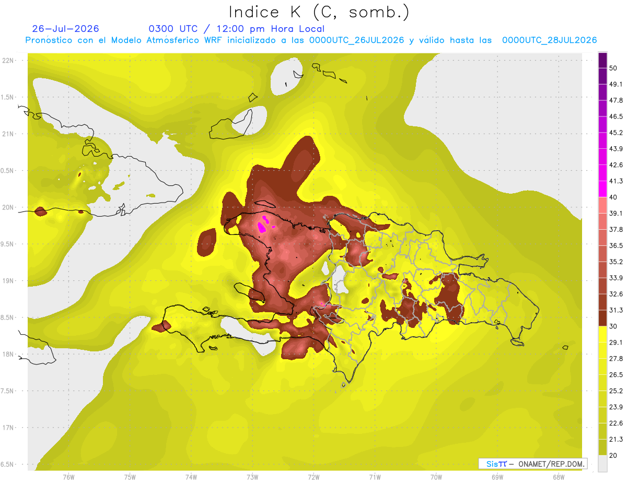Click the '76W' longitude label
627x484 pixels.
[x=68, y=477]
